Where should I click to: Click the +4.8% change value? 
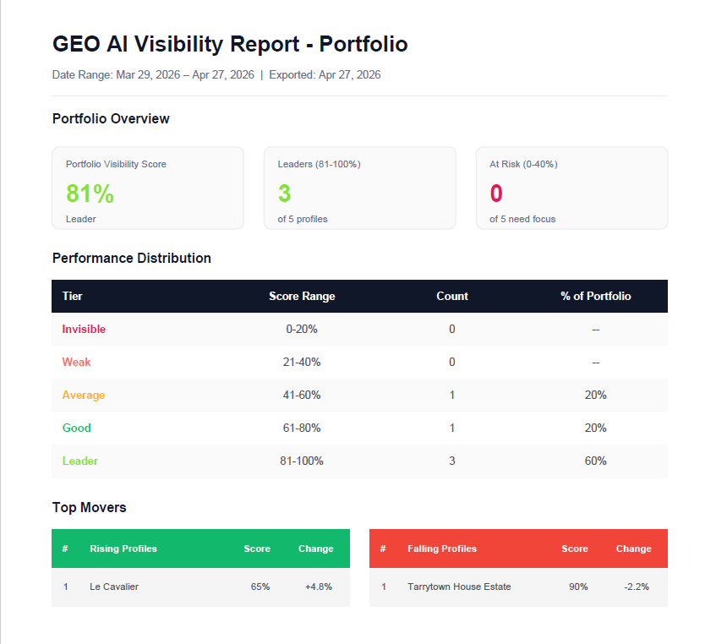click(x=319, y=587)
